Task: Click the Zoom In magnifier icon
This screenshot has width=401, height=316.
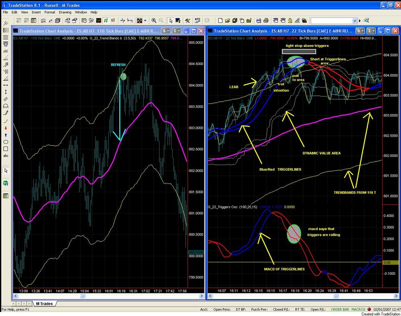Action: [154, 21]
